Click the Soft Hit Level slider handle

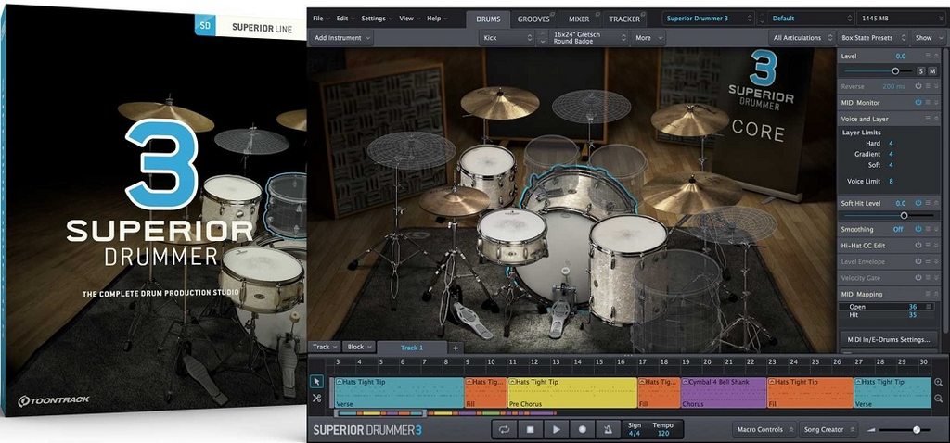tap(904, 215)
